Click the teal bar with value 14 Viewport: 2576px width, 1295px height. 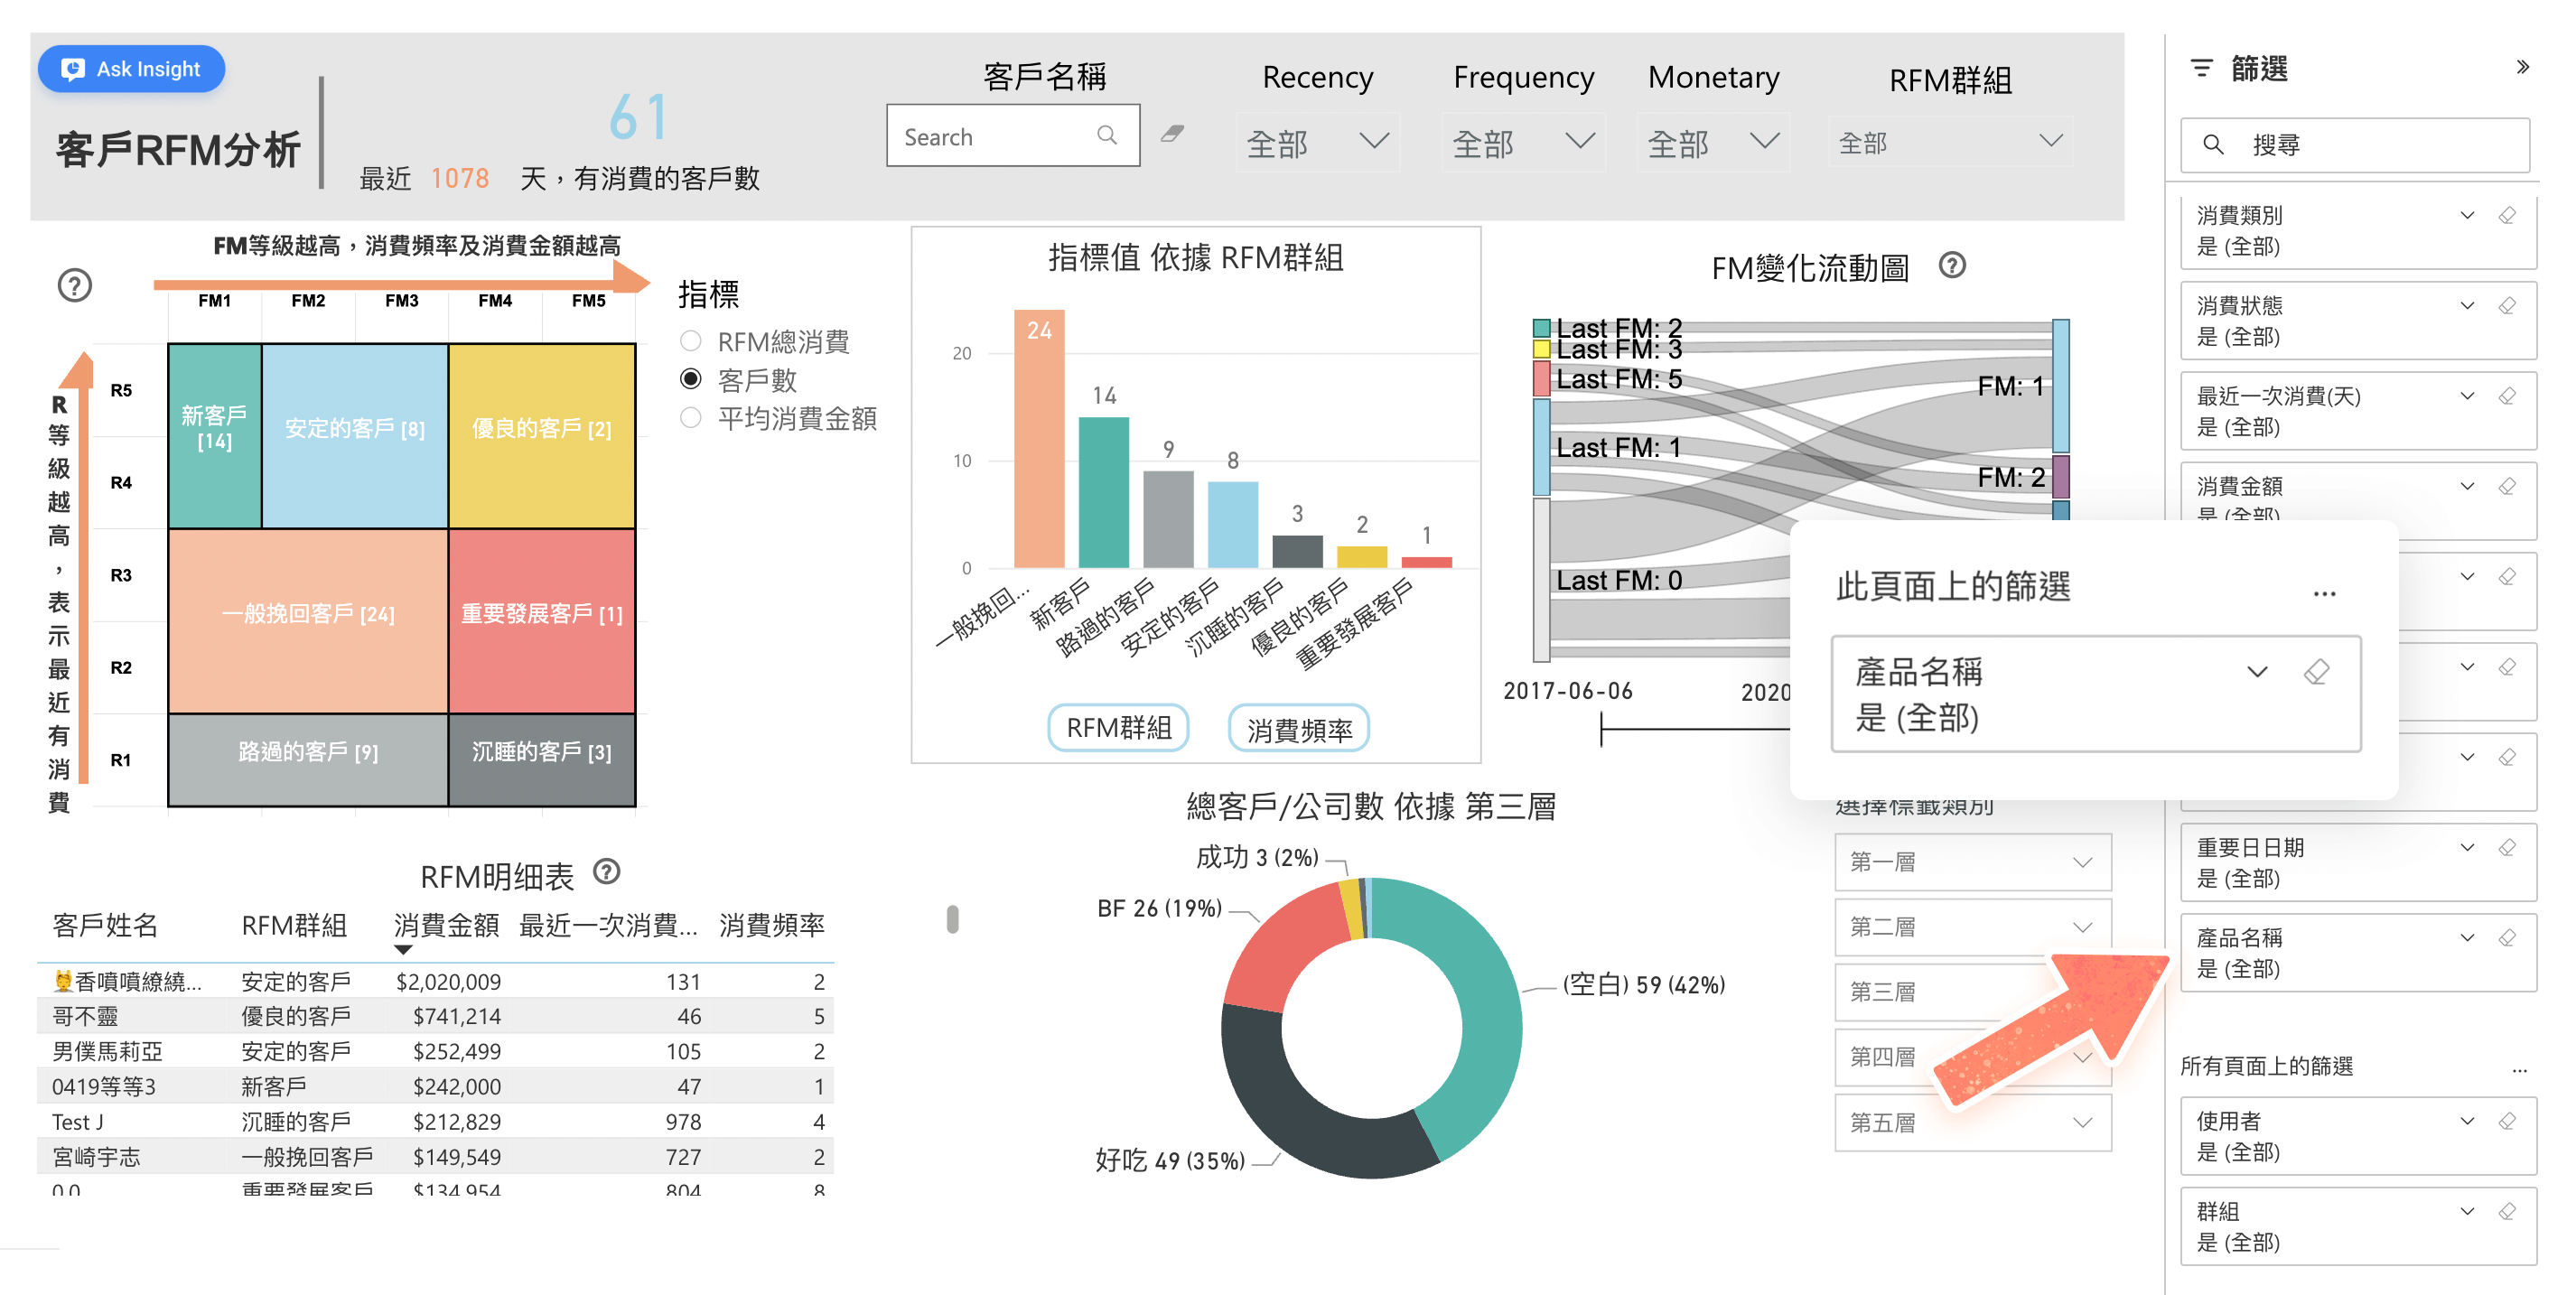(x=1104, y=493)
